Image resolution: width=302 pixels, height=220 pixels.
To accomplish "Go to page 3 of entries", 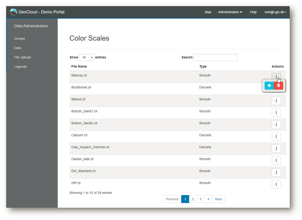I will tap(200, 199).
